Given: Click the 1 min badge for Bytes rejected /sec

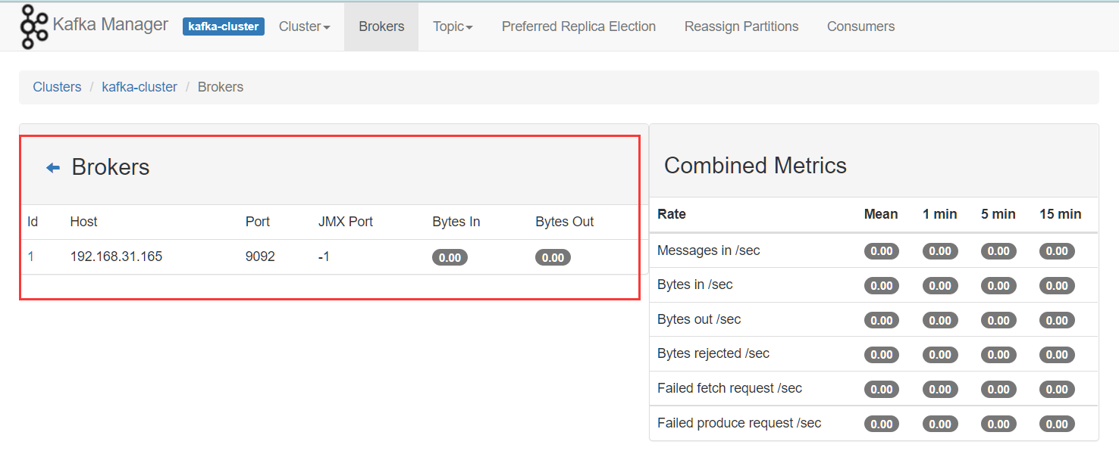Looking at the screenshot, I should [x=940, y=354].
